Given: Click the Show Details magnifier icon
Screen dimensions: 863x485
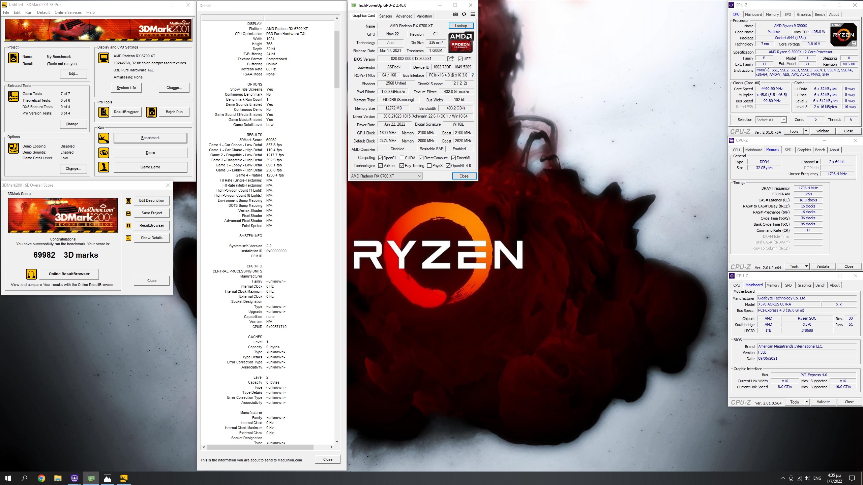Looking at the screenshot, I should (x=128, y=238).
